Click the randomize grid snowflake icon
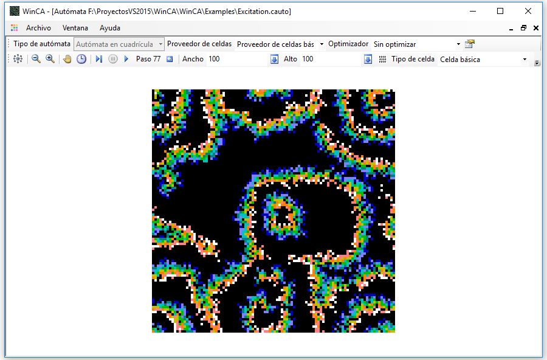The image size is (547, 360). (x=18, y=59)
